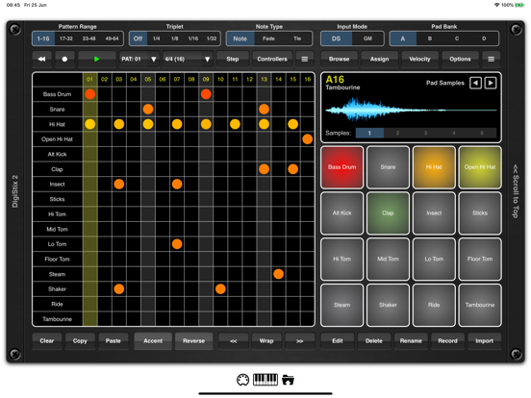
Task: Switch input mode to GM
Action: click(x=367, y=38)
